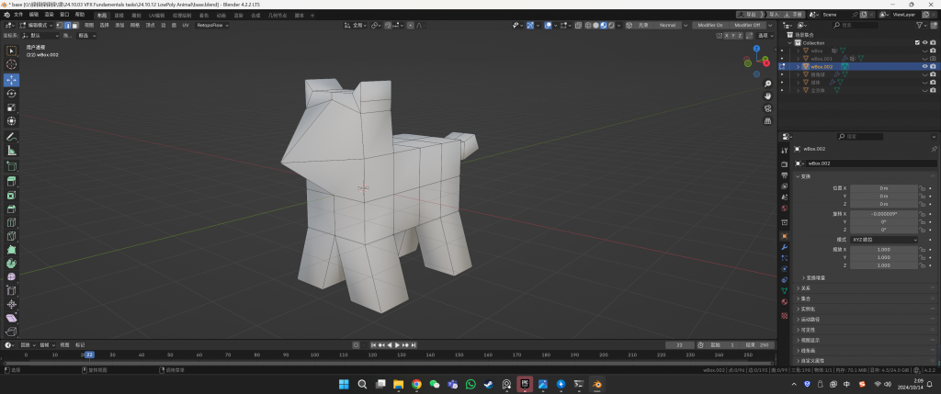Click the viewport zoom magnifier icon
941x394 pixels.
click(x=768, y=84)
